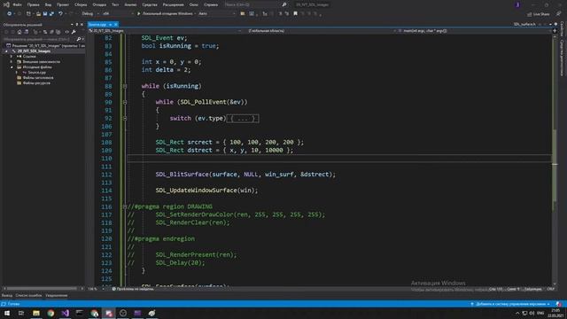Image resolution: width=567 pixels, height=319 pixels.
Task: Collapse the pragma region DRAWING comment block
Action: 125,206
